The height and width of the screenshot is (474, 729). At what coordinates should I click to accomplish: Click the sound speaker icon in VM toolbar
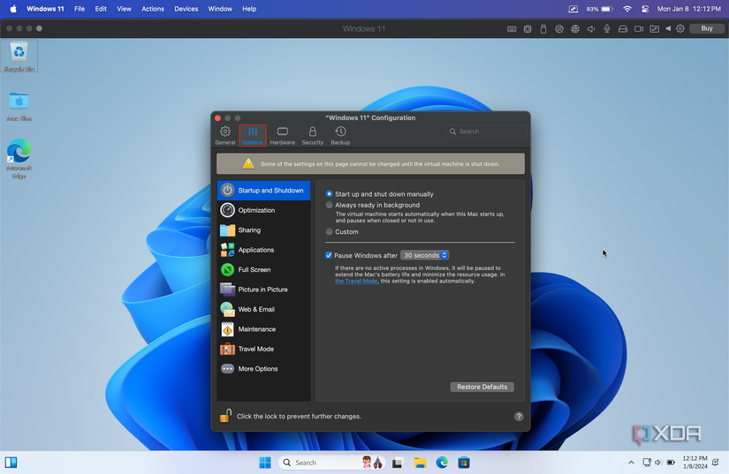(591, 29)
